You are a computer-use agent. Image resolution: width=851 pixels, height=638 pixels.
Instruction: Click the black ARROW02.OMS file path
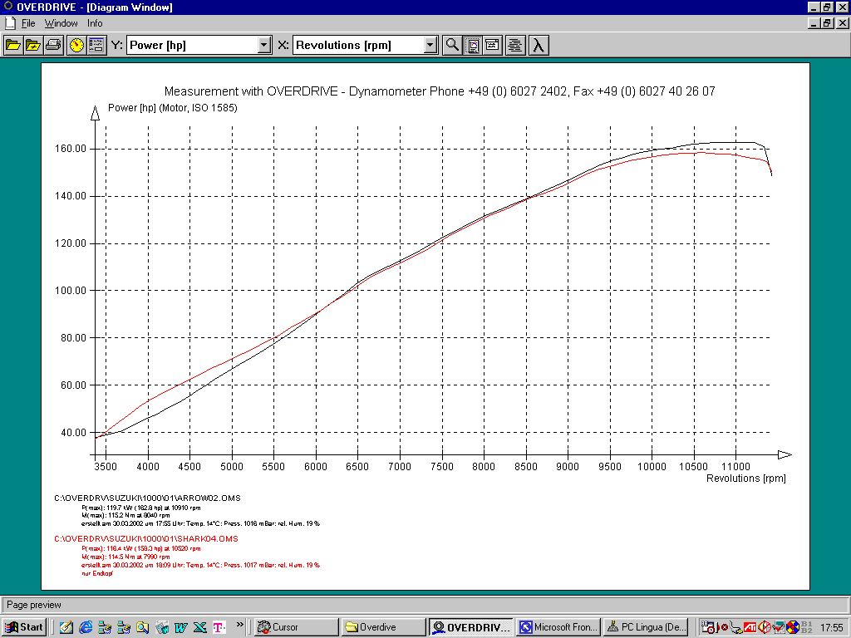click(147, 498)
